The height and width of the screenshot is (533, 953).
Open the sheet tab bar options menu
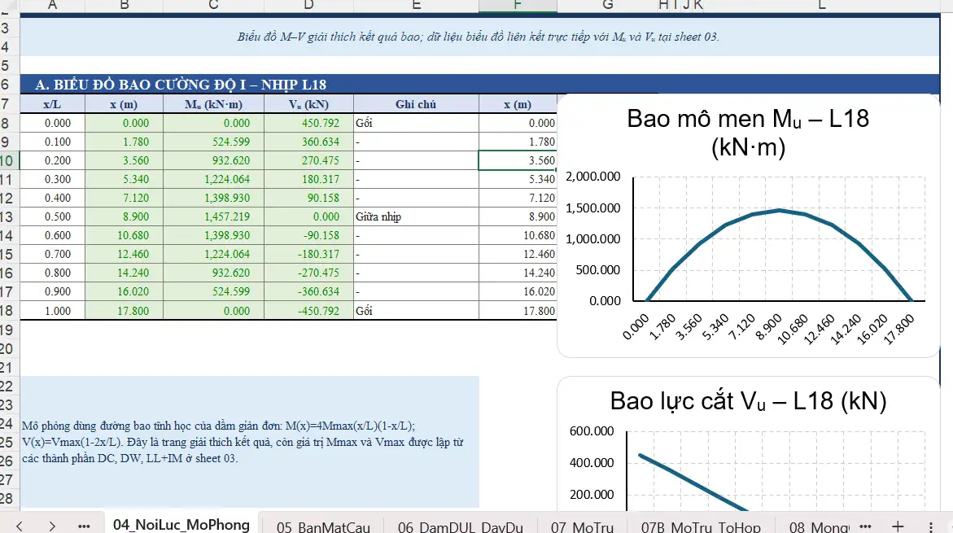tap(930, 526)
